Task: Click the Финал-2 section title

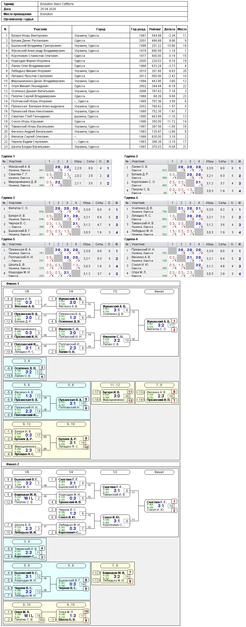Action: [x=13, y=464]
